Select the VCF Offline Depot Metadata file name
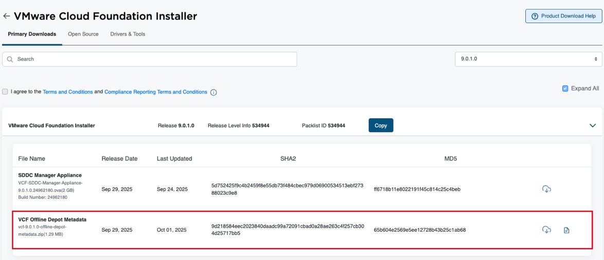 click(52, 219)
